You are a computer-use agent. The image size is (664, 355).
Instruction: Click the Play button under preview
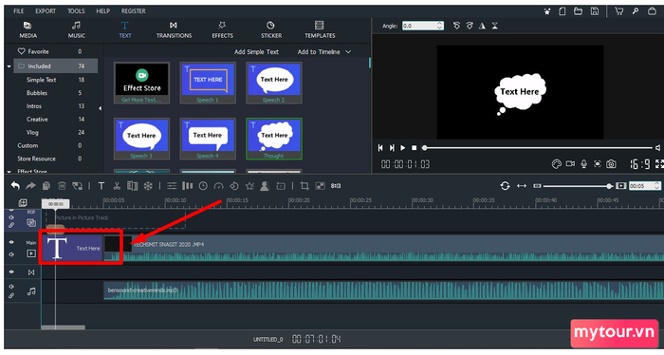(403, 148)
